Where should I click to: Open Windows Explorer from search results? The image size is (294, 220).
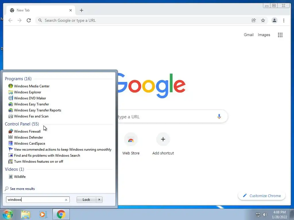click(x=28, y=92)
